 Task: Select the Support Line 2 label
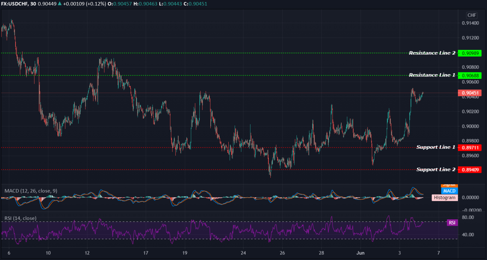[436, 169]
